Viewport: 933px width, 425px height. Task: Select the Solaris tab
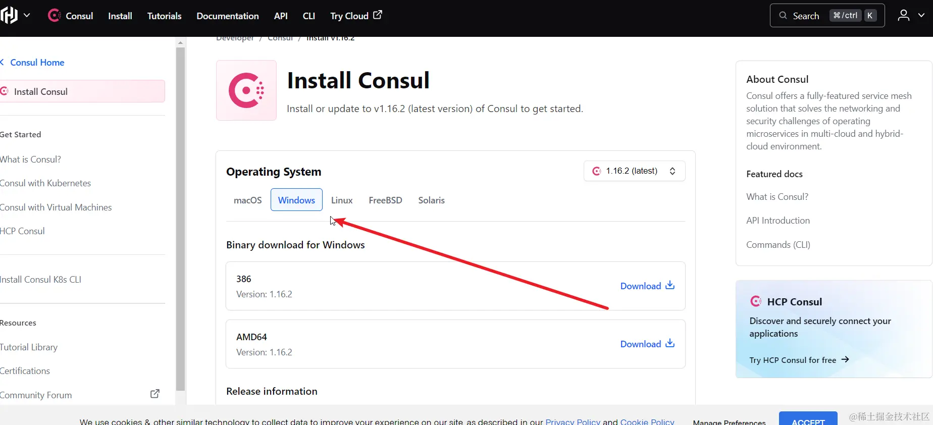[432, 200]
